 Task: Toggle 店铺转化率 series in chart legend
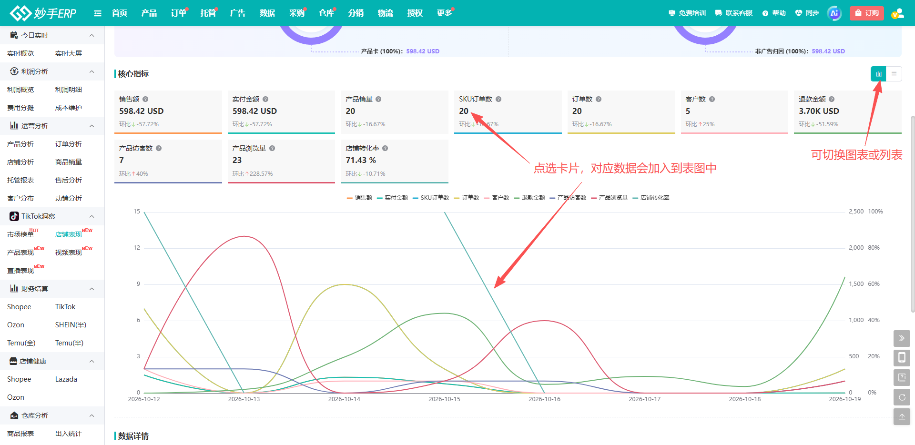651,198
